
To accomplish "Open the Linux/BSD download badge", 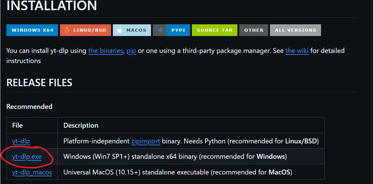I will (x=85, y=30).
